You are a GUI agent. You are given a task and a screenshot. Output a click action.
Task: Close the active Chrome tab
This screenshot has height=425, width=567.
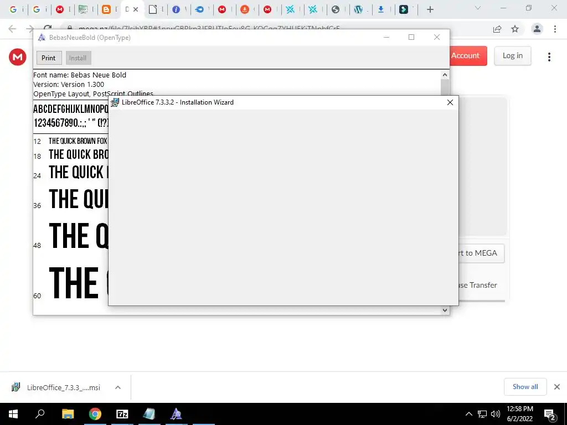click(136, 9)
